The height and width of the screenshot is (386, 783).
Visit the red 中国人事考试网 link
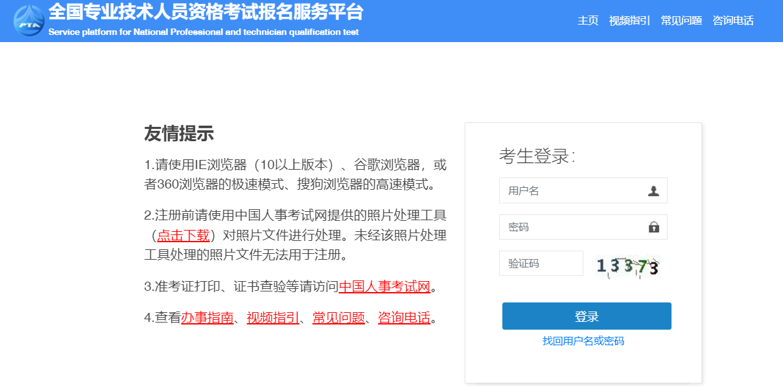point(384,287)
